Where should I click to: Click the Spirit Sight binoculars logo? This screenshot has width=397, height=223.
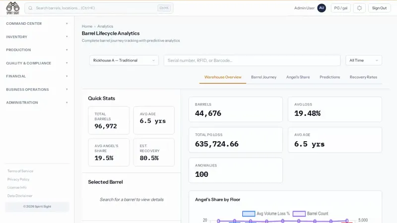point(13,8)
